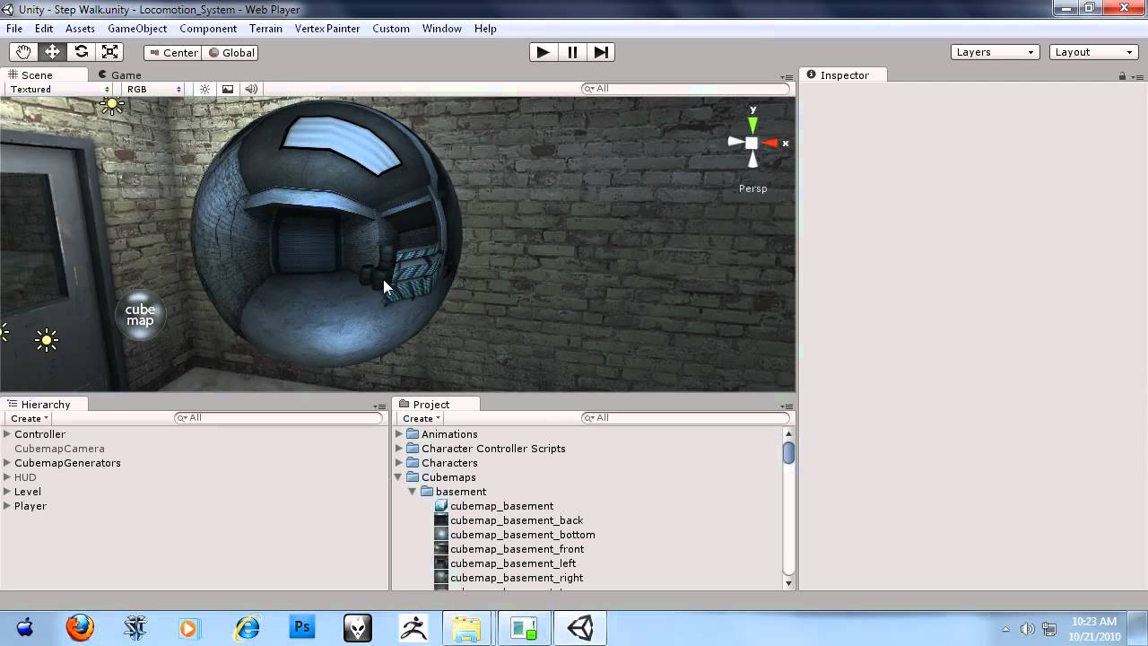Open the Component menu
The height and width of the screenshot is (646, 1148).
point(208,29)
